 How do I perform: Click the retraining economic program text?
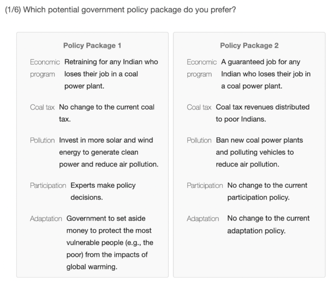pyautogui.click(x=111, y=74)
